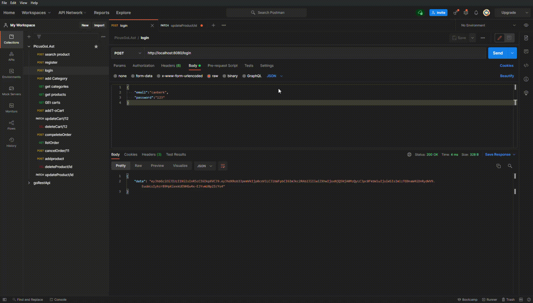Open the Environments sidebar panel
Image resolution: width=533 pixels, height=303 pixels.
pyautogui.click(x=11, y=73)
